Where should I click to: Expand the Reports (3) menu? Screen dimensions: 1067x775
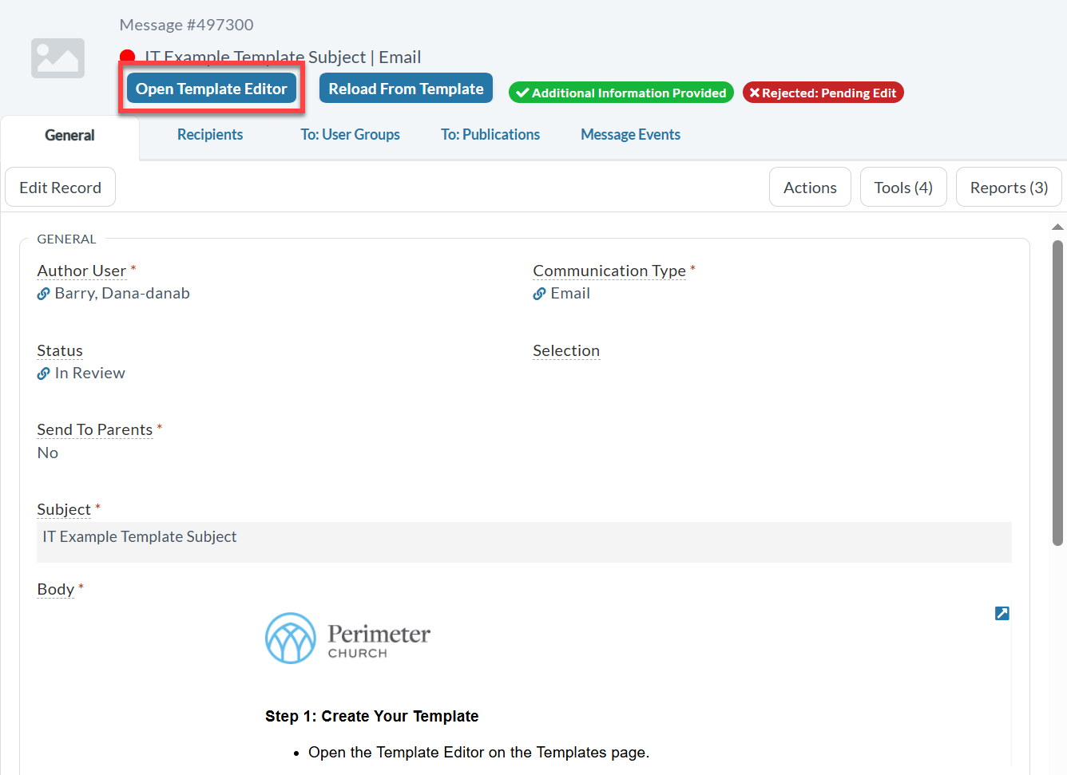1008,188
